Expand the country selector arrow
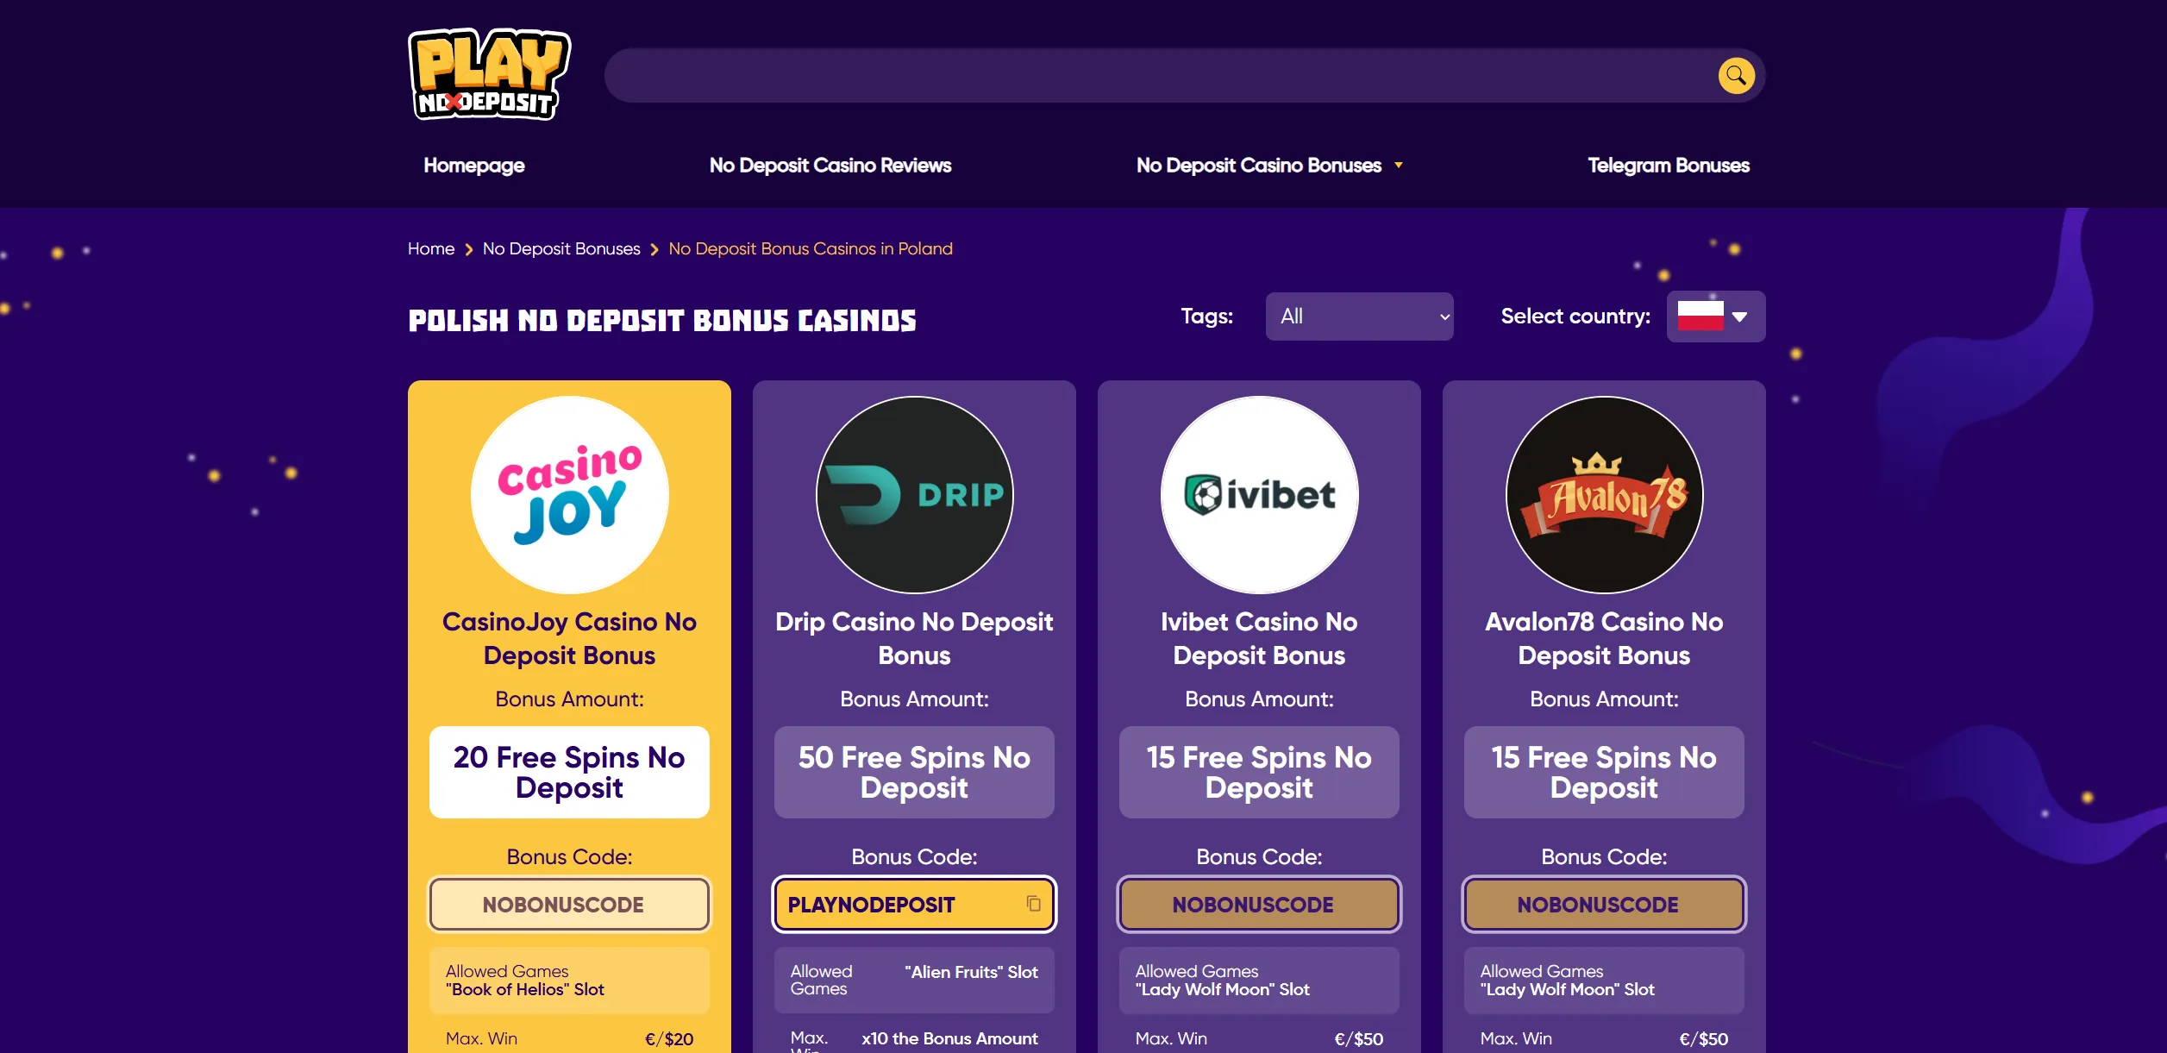This screenshot has width=2167, height=1053. tap(1740, 317)
